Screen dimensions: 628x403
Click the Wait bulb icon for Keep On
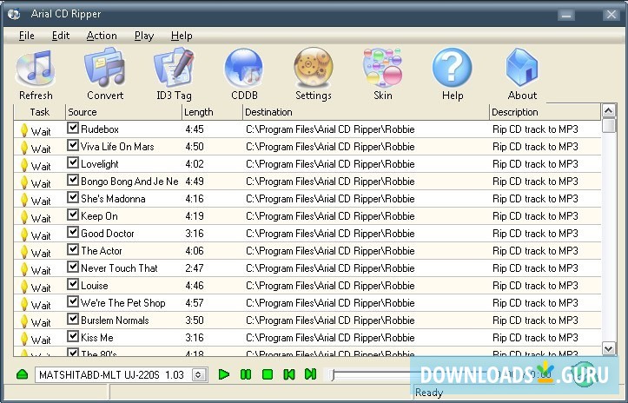coord(24,217)
